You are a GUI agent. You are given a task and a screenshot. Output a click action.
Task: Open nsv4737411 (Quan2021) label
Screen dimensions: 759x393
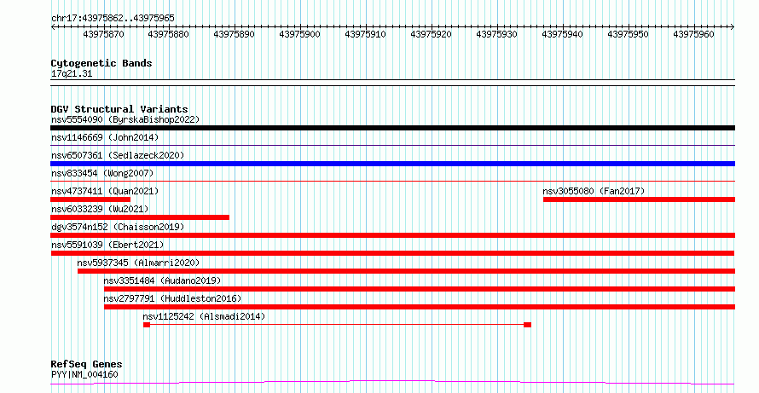[x=105, y=191]
